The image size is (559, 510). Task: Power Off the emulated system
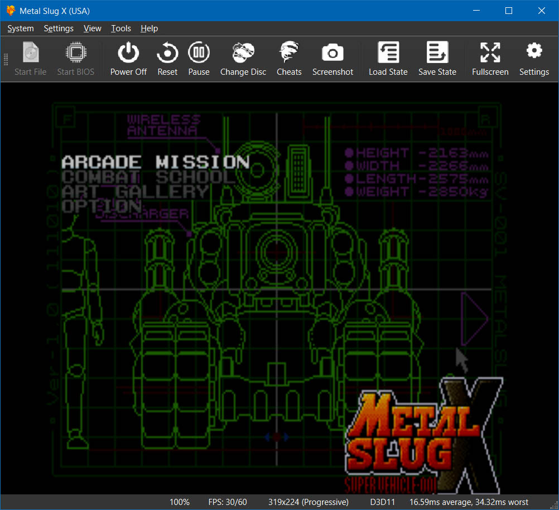[x=128, y=59]
